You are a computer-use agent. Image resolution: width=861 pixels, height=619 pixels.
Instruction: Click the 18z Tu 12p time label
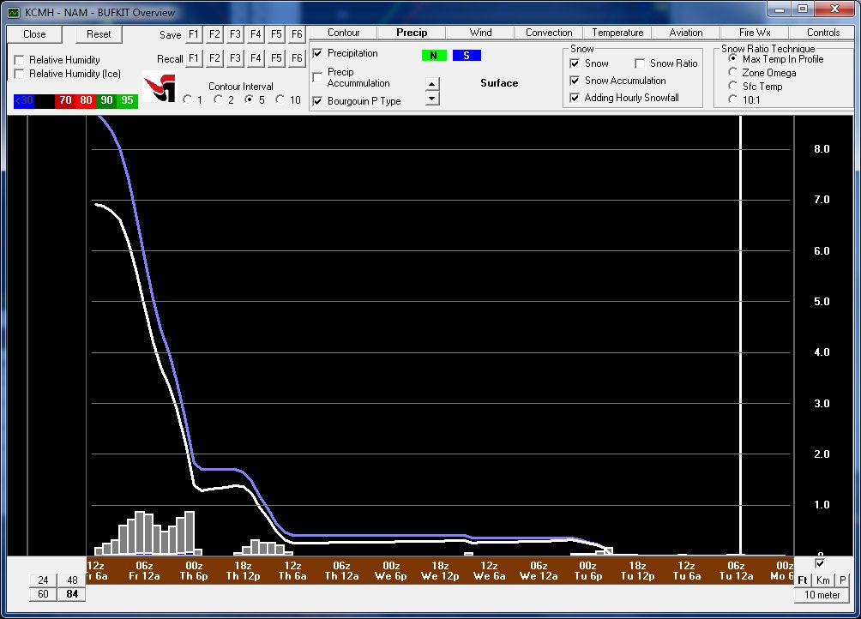coord(637,571)
